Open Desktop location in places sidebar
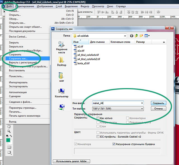Image resolution: width=179 pixels, height=165 pixels. pyautogui.click(x=62, y=61)
